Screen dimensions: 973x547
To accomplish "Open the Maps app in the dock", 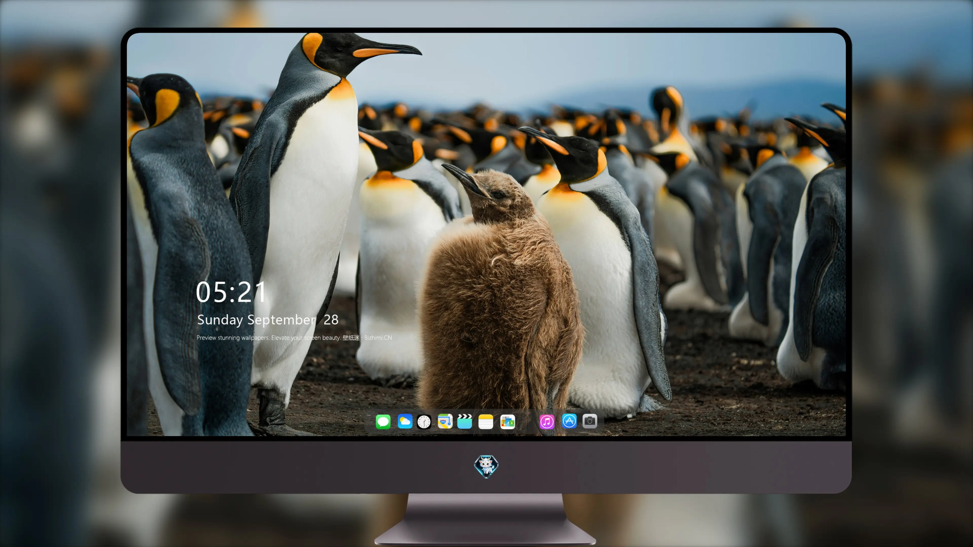I will click(x=445, y=421).
